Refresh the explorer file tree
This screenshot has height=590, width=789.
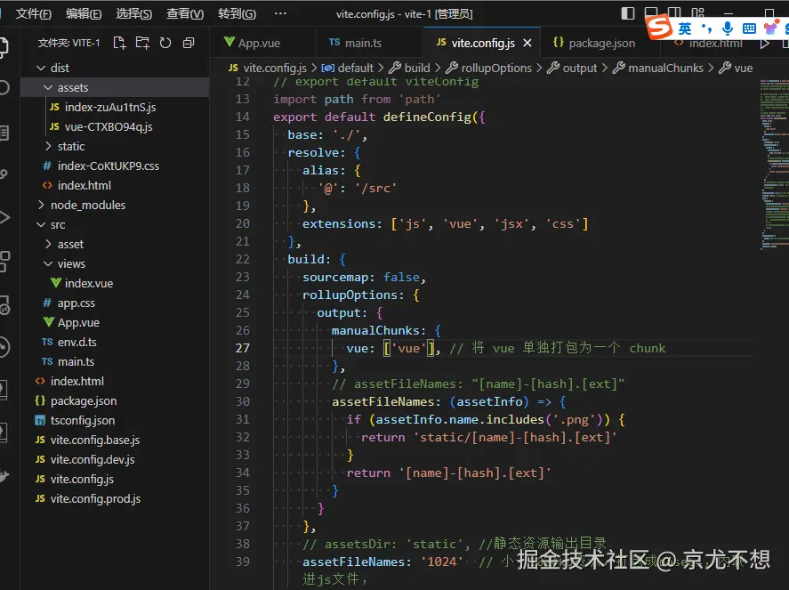(165, 43)
